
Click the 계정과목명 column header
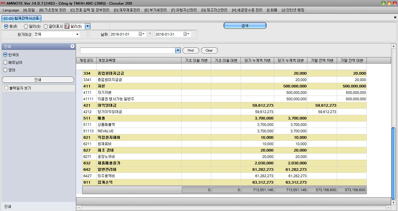coord(139,60)
